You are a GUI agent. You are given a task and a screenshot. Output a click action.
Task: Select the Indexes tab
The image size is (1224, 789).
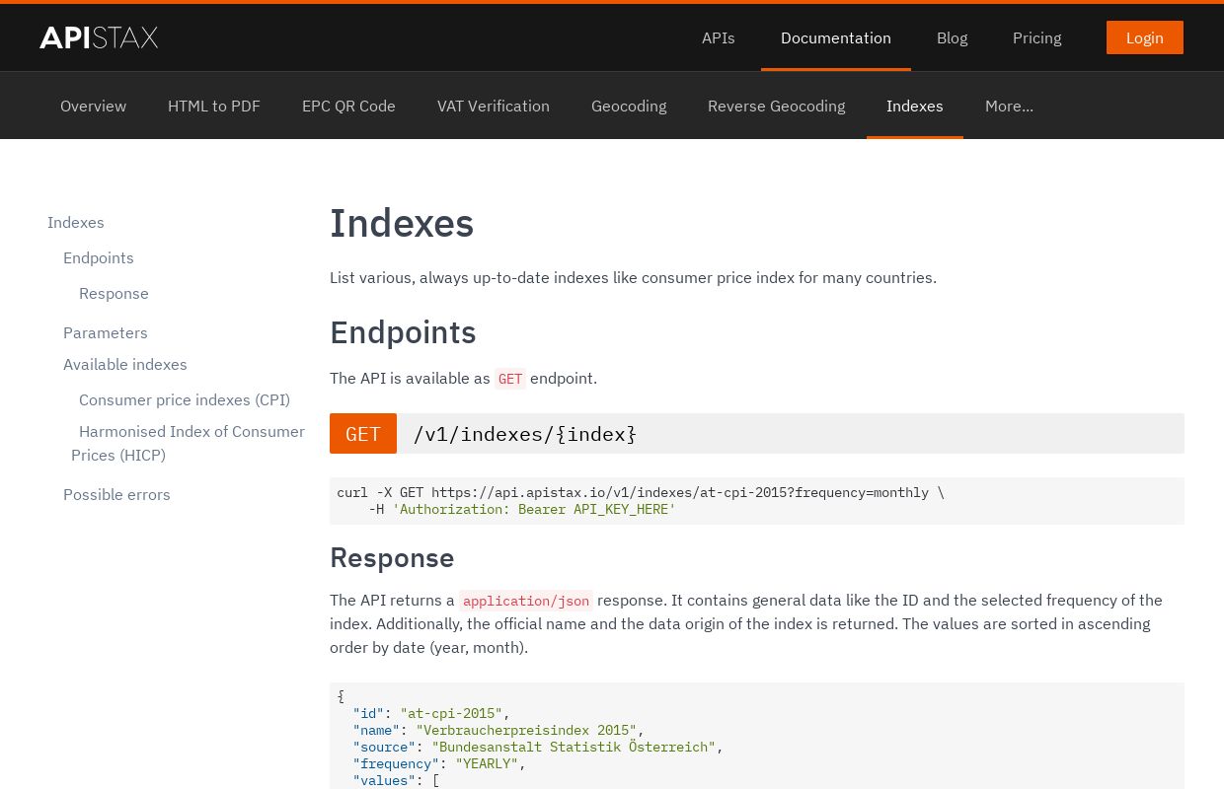coord(914,106)
